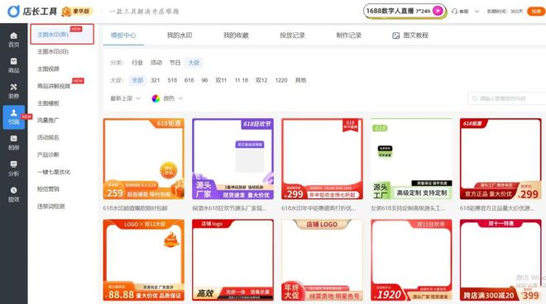Open the dark red 618钜惠 官方正品 template
This screenshot has width=546, height=304.
pos(500,159)
